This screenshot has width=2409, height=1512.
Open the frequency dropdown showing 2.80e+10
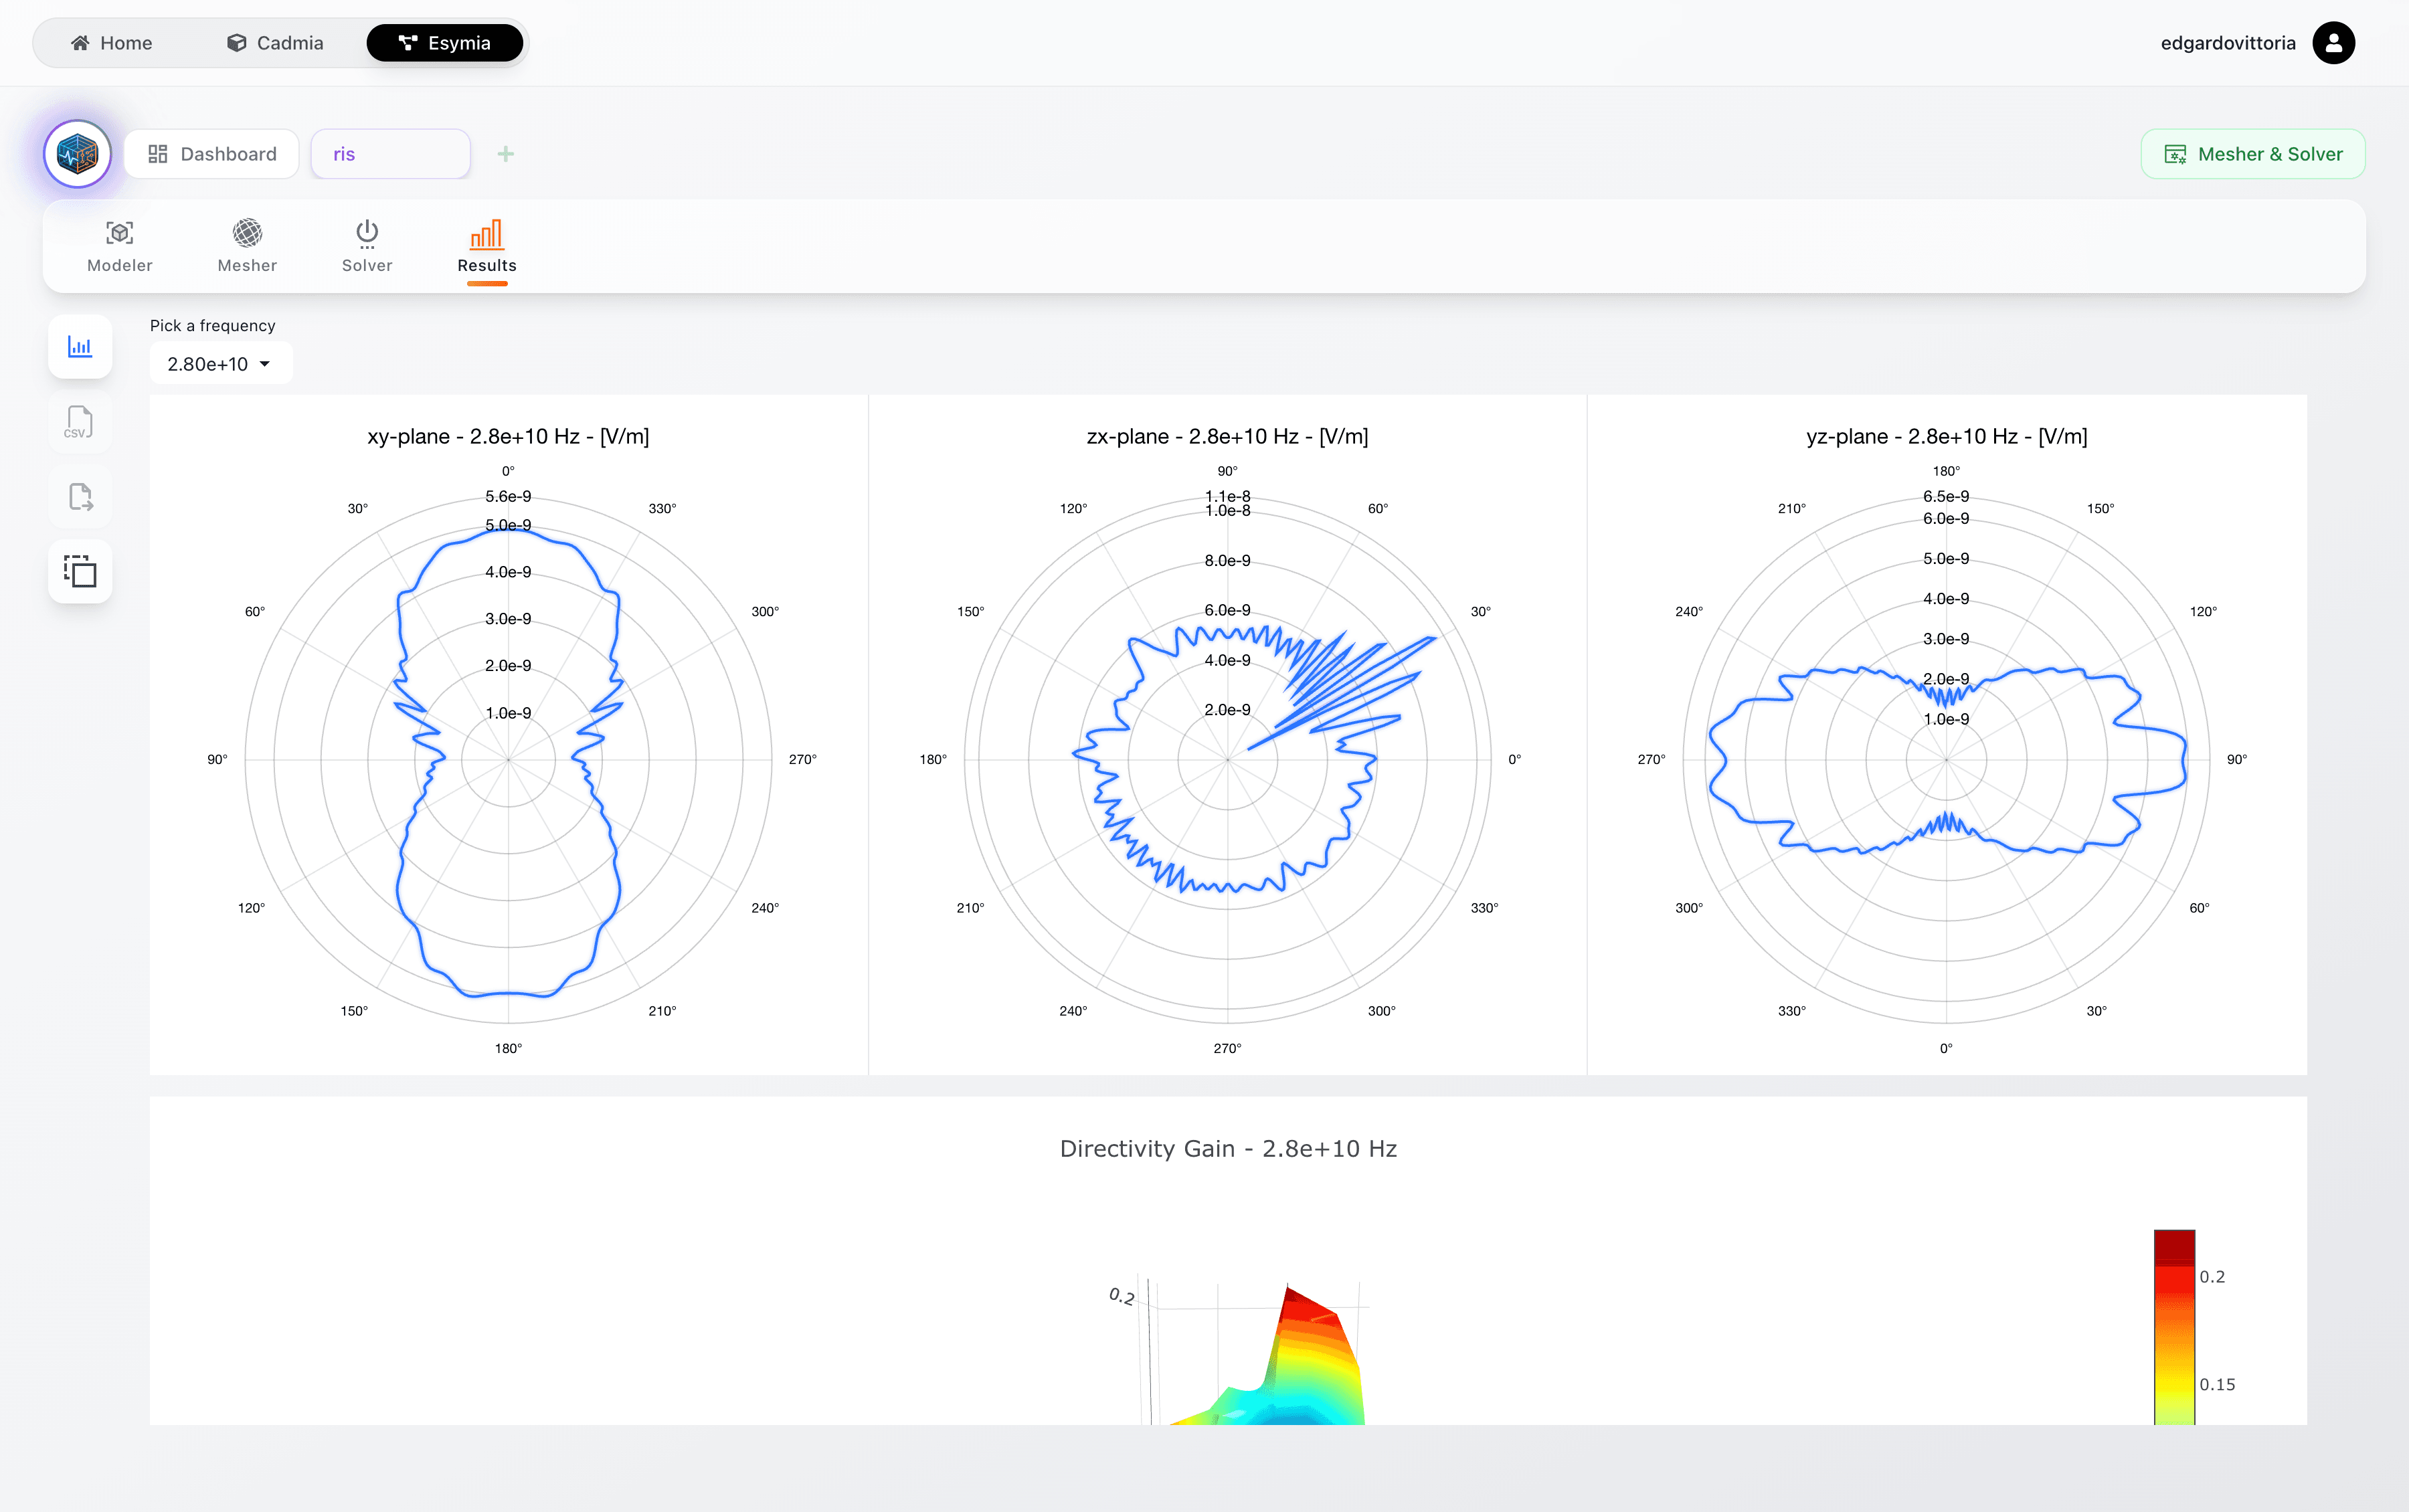[220, 363]
